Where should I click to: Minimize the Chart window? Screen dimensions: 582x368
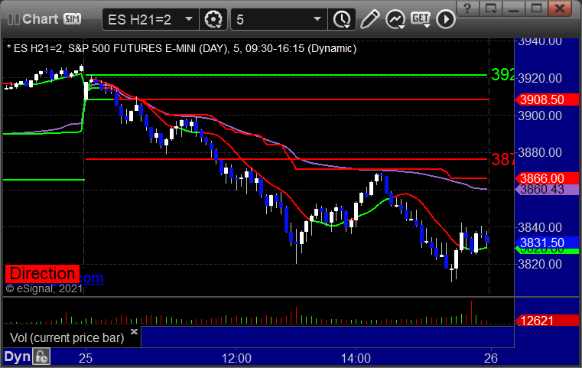(x=514, y=8)
